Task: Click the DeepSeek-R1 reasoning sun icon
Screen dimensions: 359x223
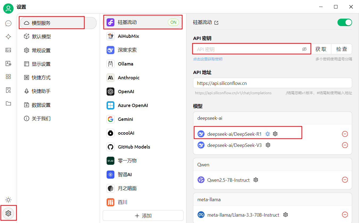Action: click(x=268, y=134)
